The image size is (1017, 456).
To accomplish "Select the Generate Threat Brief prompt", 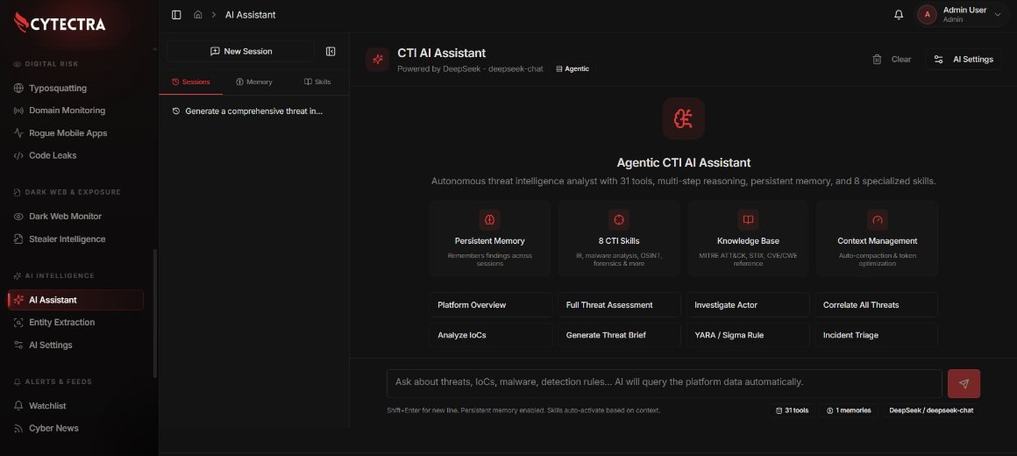I will tap(620, 335).
